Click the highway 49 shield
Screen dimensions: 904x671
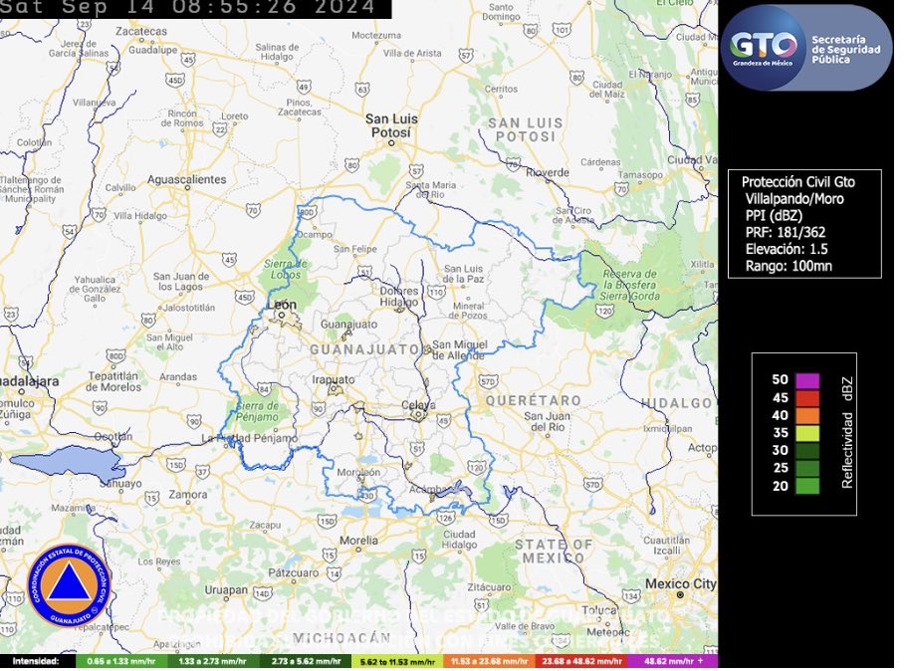click(304, 87)
